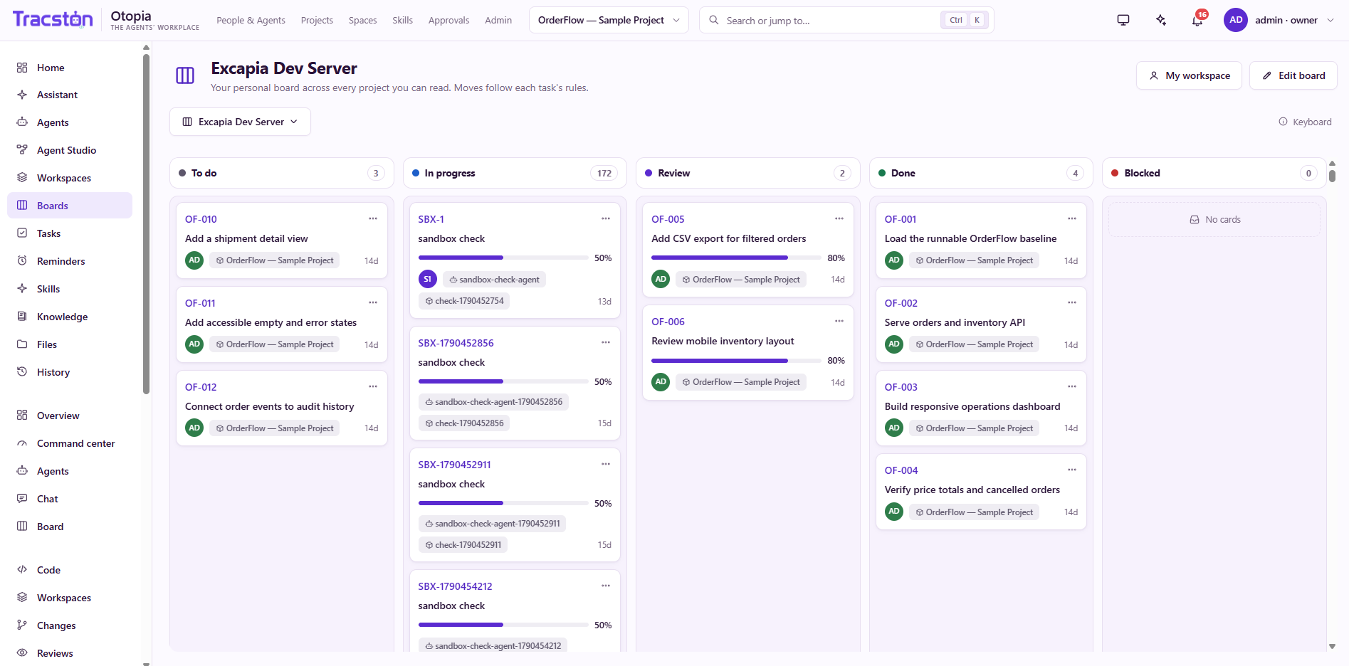Screen dimensions: 1349x666
Task: Click the Tracston logo
Action: pos(53,19)
